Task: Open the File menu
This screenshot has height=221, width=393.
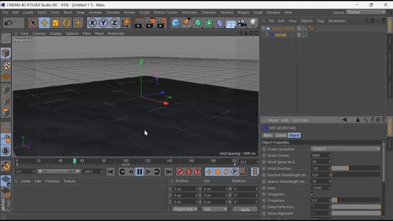Action: coord(6,12)
